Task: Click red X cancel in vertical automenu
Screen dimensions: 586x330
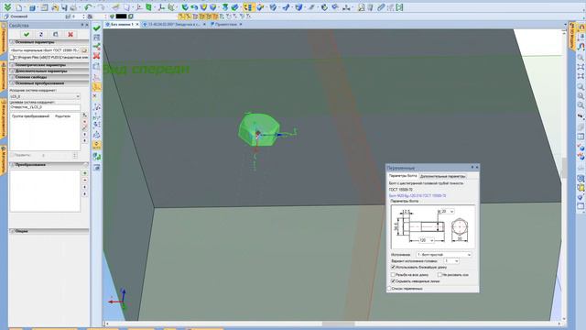Action: (x=96, y=56)
